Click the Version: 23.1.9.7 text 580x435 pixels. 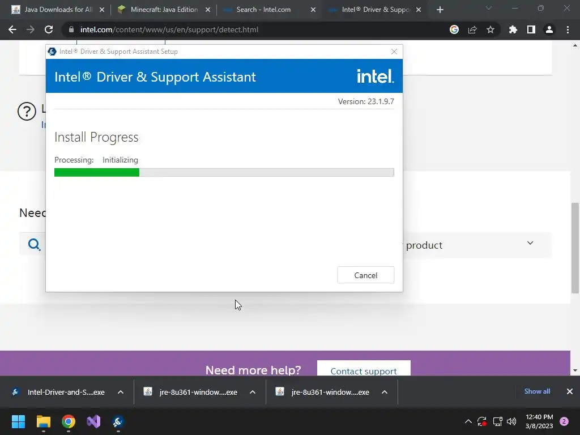pyautogui.click(x=366, y=101)
